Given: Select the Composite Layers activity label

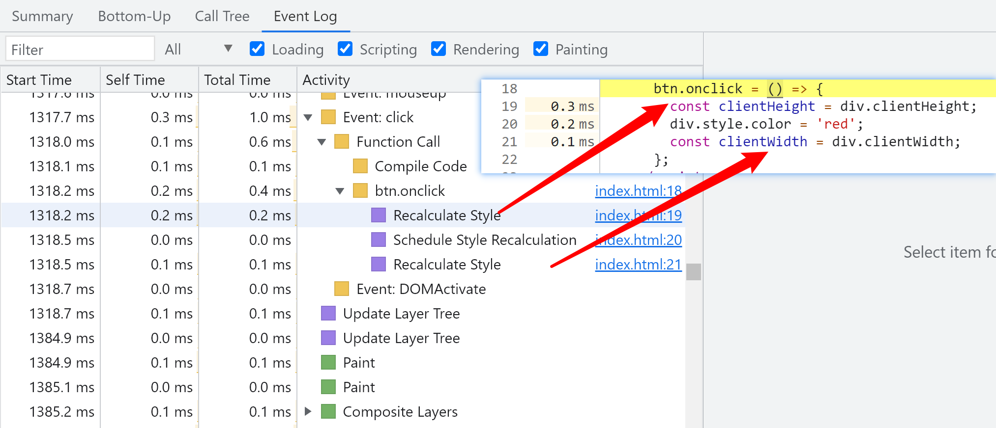Looking at the screenshot, I should pos(400,411).
